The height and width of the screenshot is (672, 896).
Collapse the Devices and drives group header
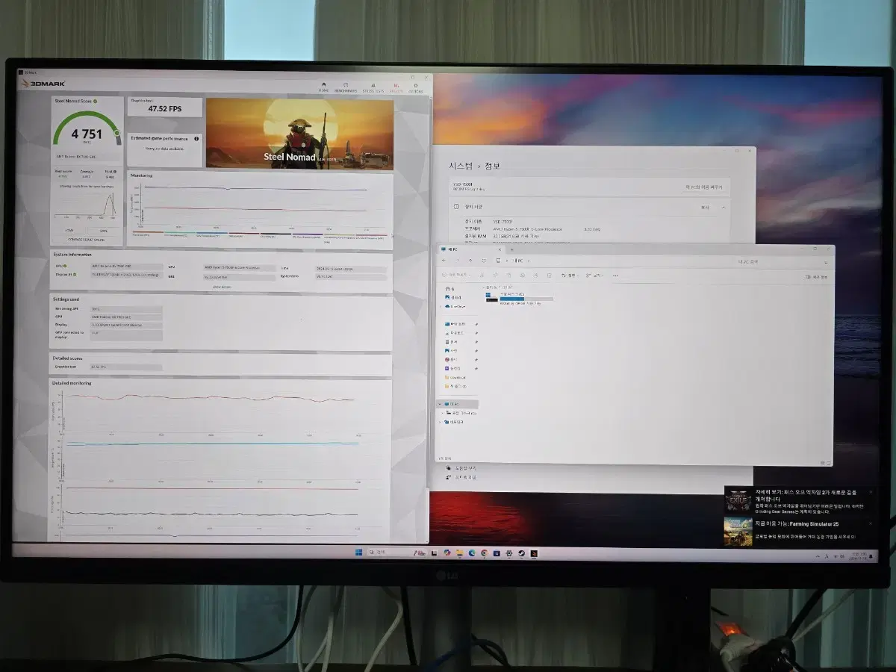click(x=484, y=287)
